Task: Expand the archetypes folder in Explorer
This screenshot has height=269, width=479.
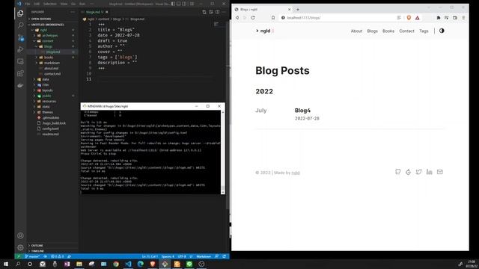Action: 52,35
